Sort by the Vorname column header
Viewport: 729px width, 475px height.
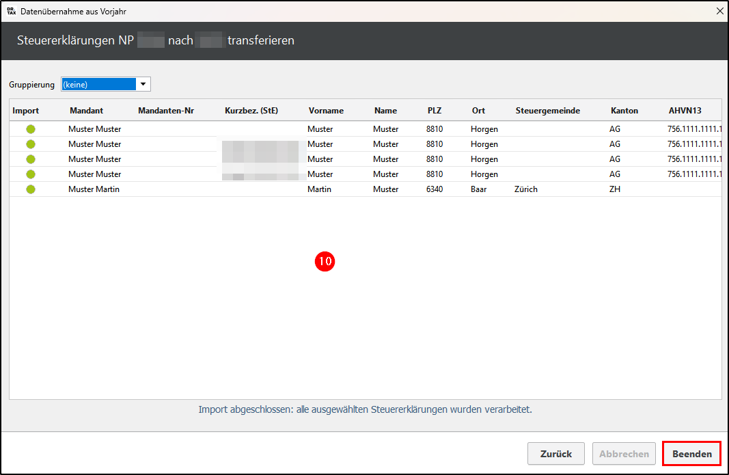click(326, 111)
